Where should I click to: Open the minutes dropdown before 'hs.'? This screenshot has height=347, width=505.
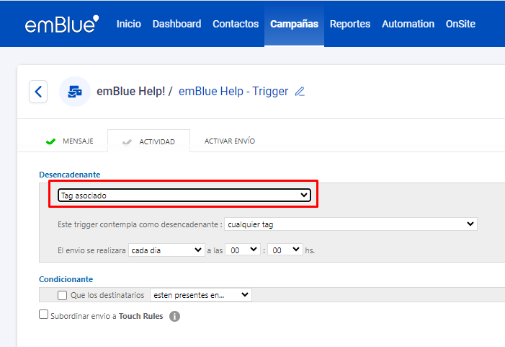click(285, 250)
